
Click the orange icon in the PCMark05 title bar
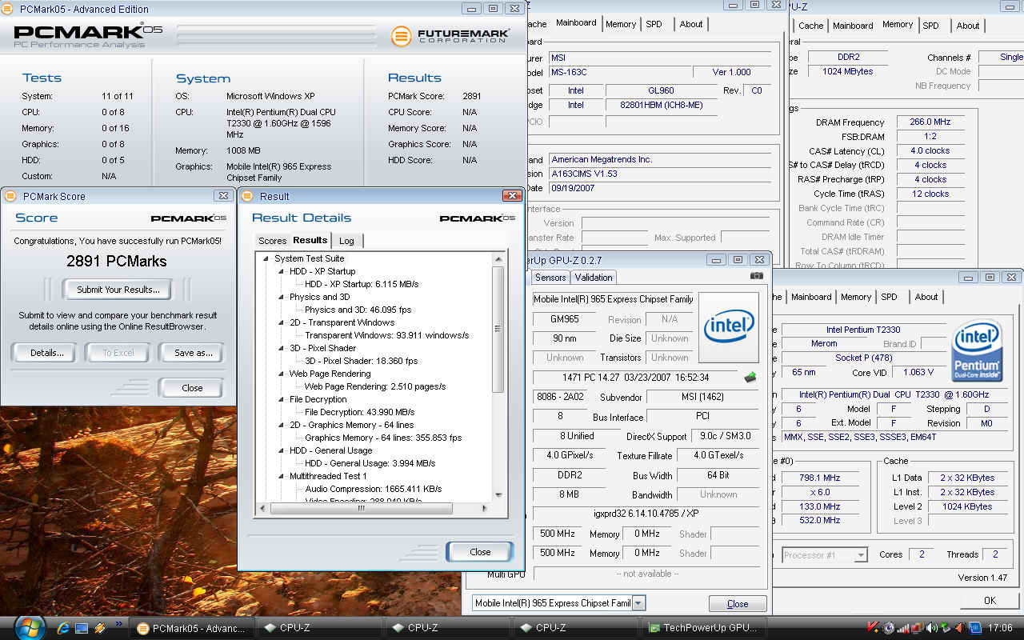9,9
